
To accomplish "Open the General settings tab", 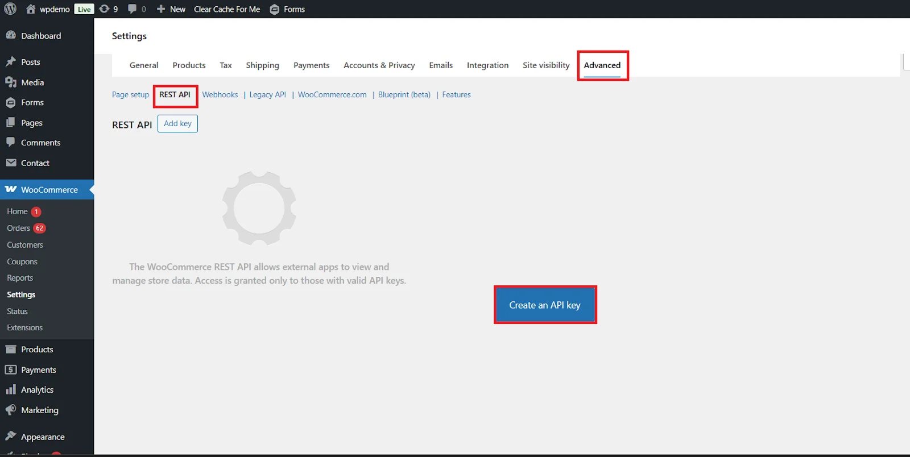I will click(x=144, y=65).
